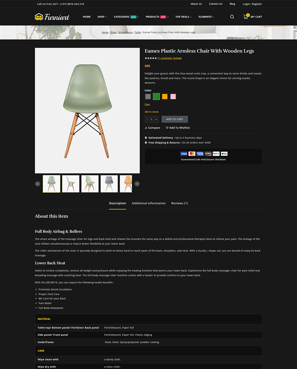Click the PayPal payment icon
Viewport: 297px width, 369px height.
pos(216,153)
